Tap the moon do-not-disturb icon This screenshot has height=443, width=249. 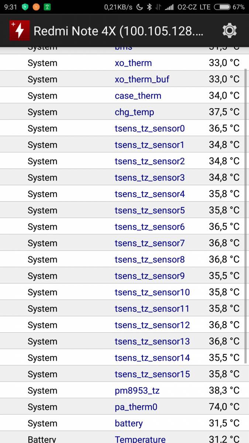[x=140, y=7]
